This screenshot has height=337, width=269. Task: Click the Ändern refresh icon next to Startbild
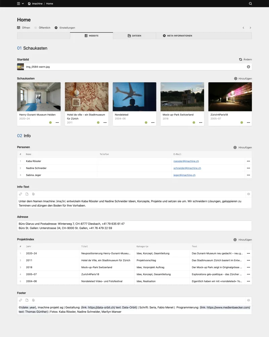point(240,59)
